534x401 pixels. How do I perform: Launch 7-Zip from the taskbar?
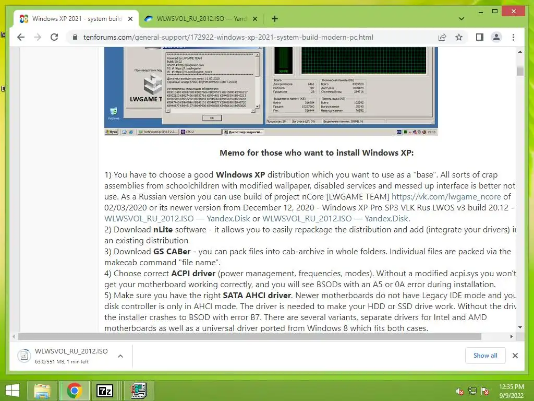(105, 391)
